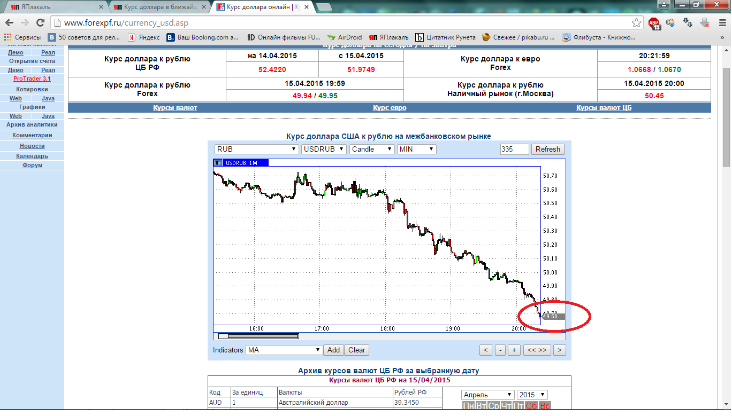The height and width of the screenshot is (416, 732).
Task: Open the Яндекс bookmark
Action: [143, 37]
